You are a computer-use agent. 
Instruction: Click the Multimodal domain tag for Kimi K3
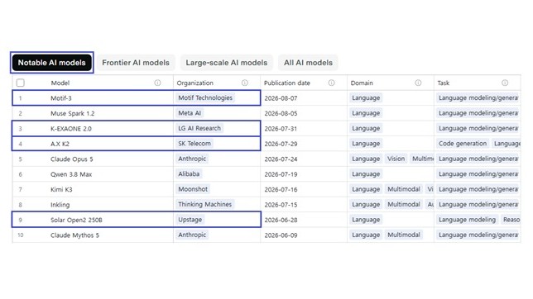[404, 189]
